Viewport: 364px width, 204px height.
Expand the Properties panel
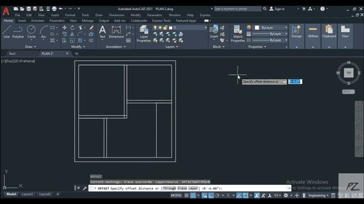click(257, 46)
